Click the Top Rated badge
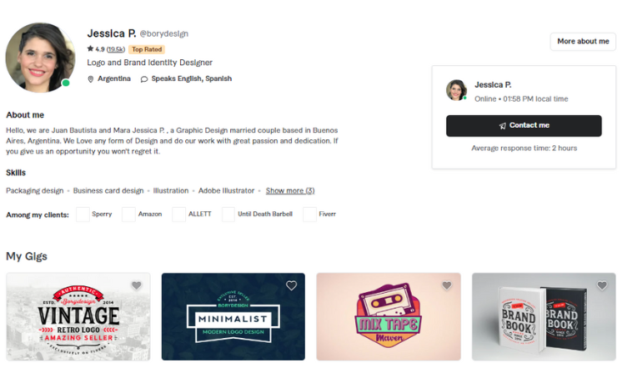This screenshot has width=622, height=388. pyautogui.click(x=147, y=49)
